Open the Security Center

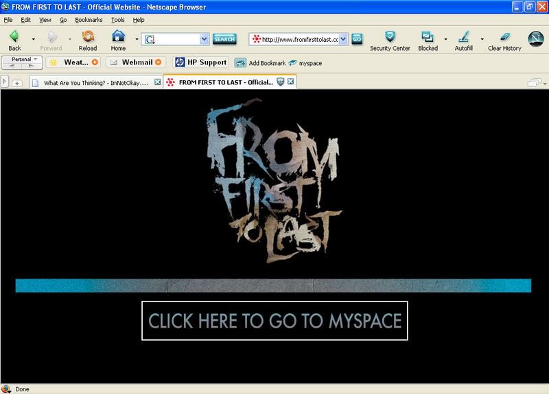pos(390,38)
